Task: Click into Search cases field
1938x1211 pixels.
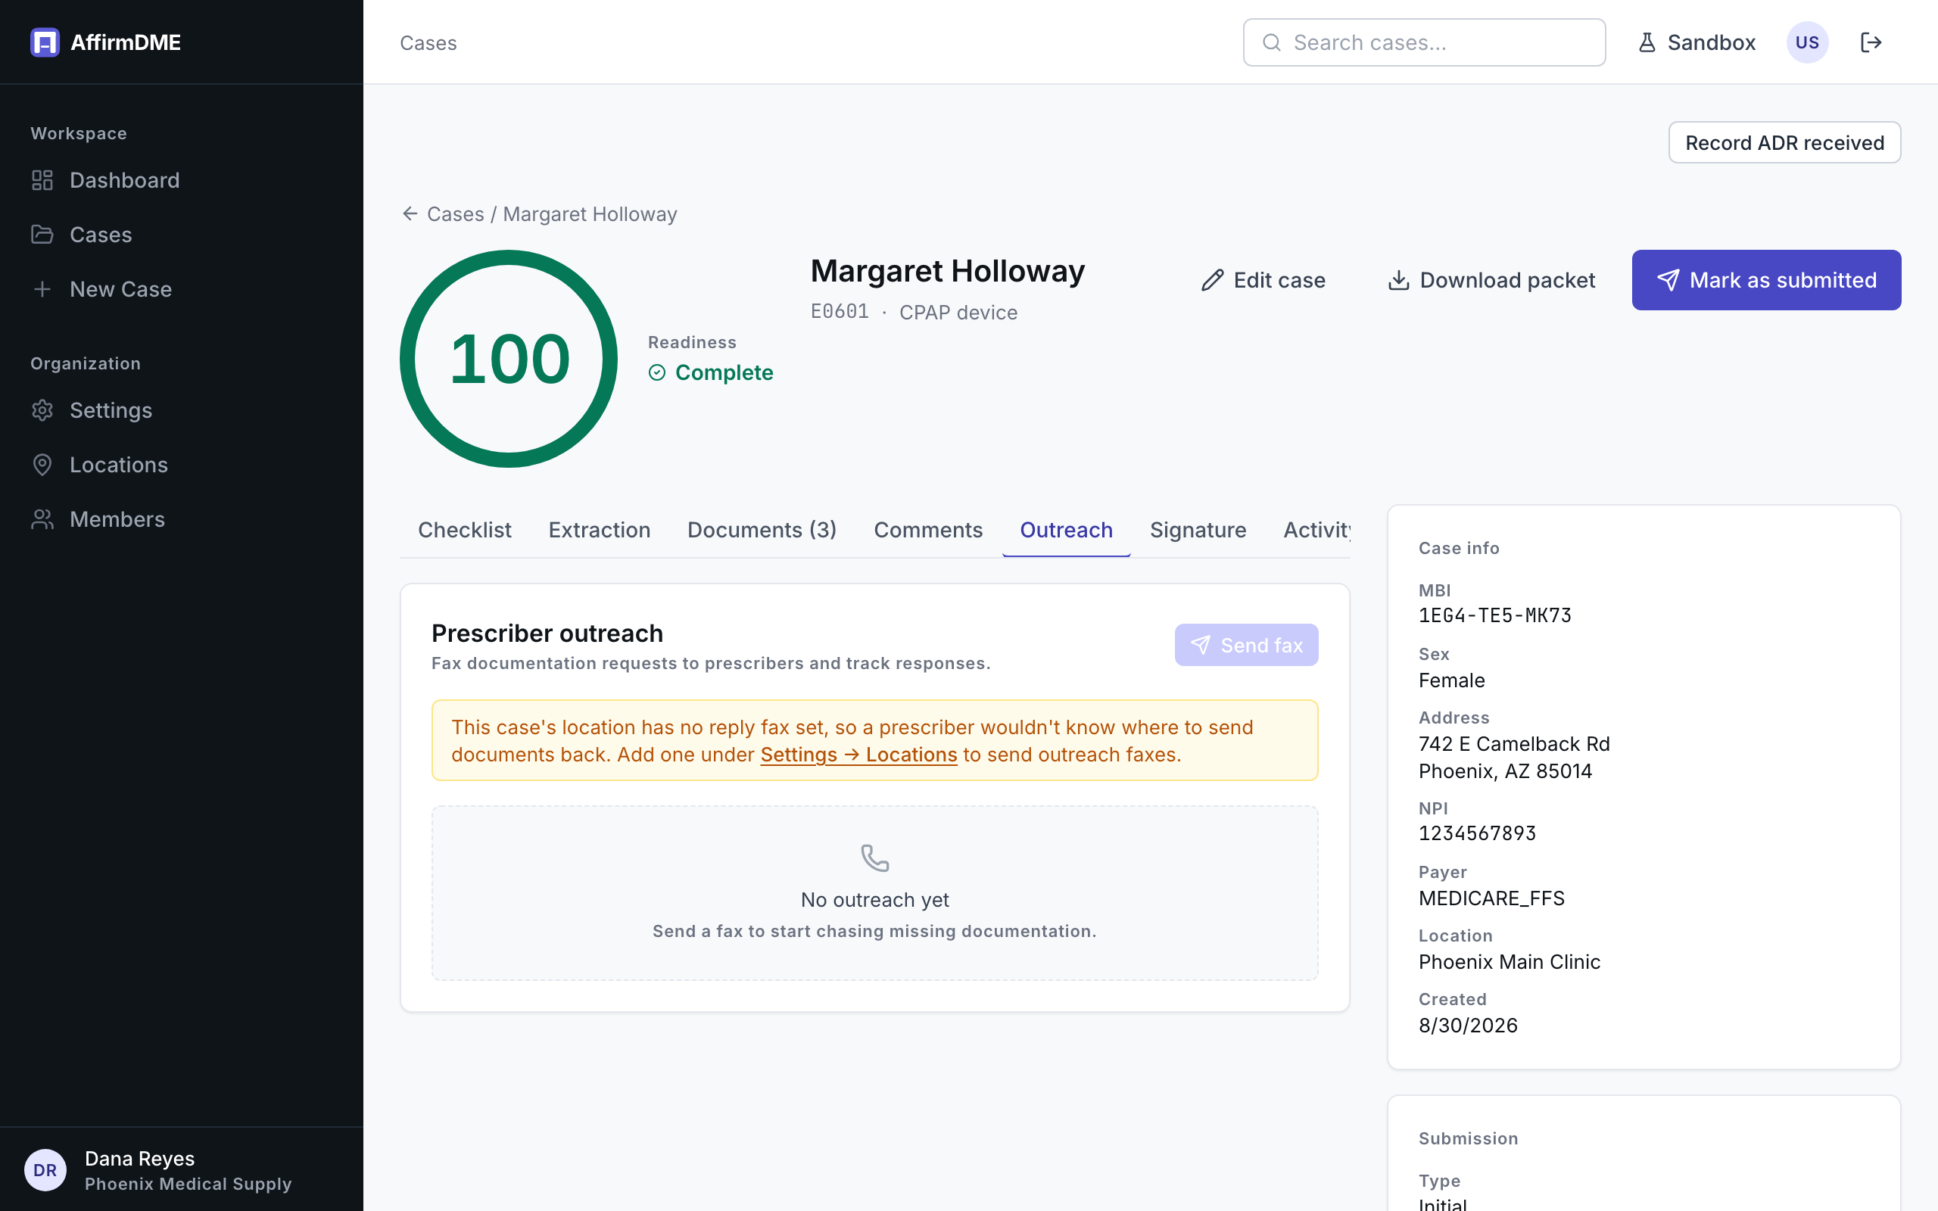Action: click(1424, 42)
